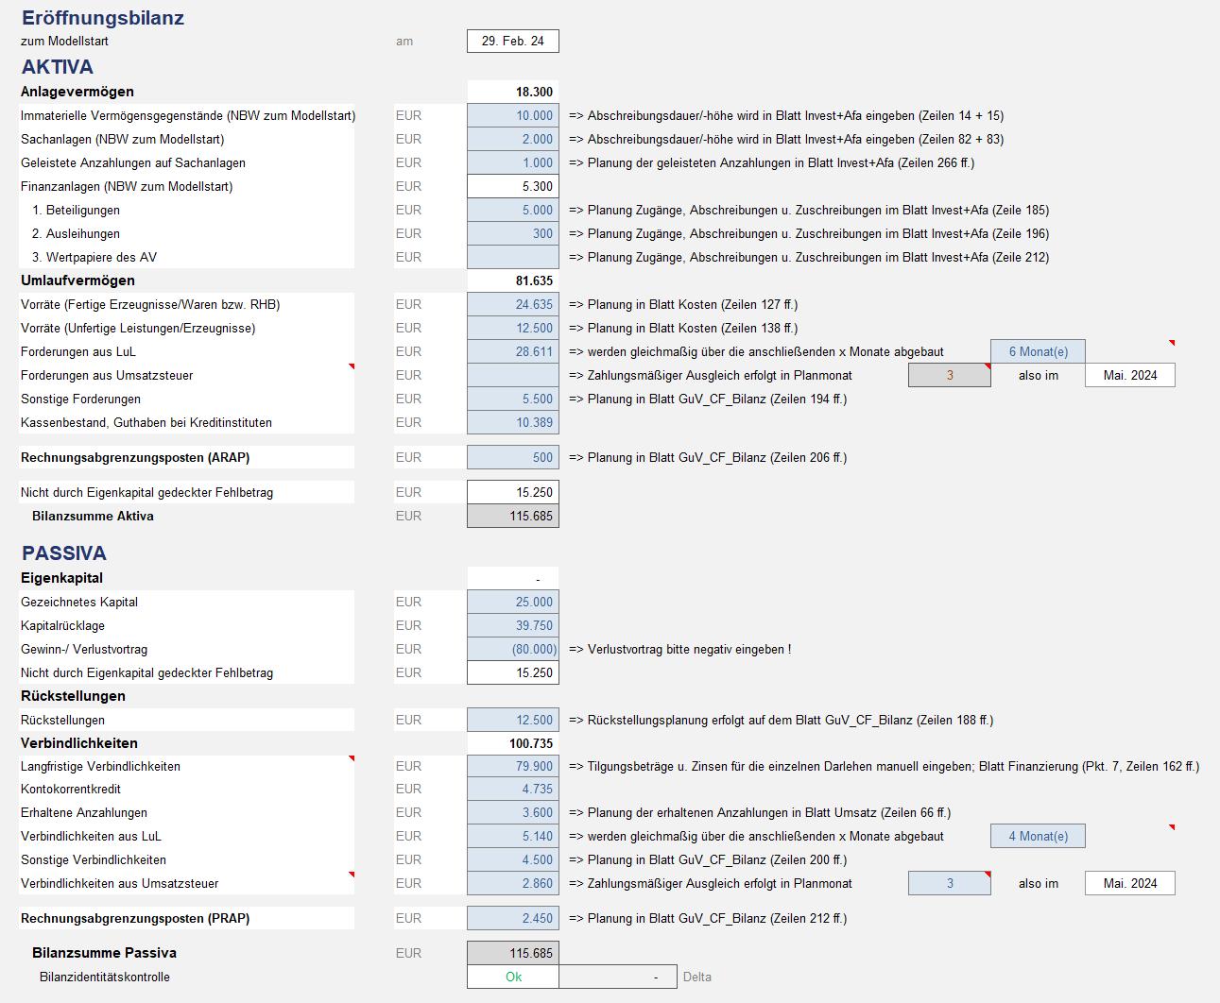
Task: Select the Gewinn-/Verlustvortrag value (80.000)
Action: click(513, 649)
